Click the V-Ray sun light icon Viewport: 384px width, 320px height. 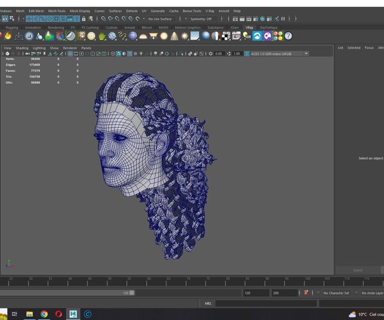pyautogui.click(x=185, y=36)
